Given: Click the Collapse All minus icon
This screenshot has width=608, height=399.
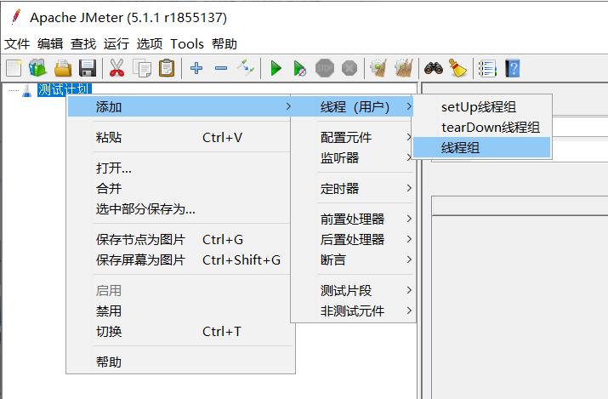Looking at the screenshot, I should click(x=221, y=68).
